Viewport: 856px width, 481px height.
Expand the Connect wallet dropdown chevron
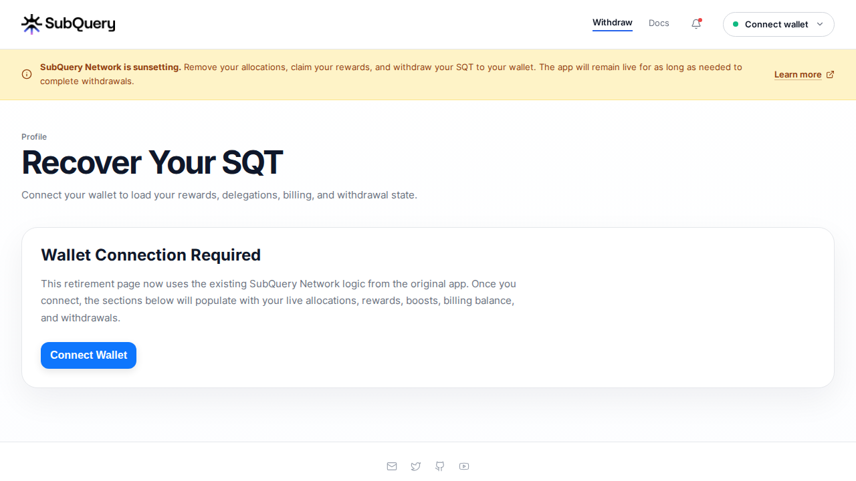[x=820, y=24]
